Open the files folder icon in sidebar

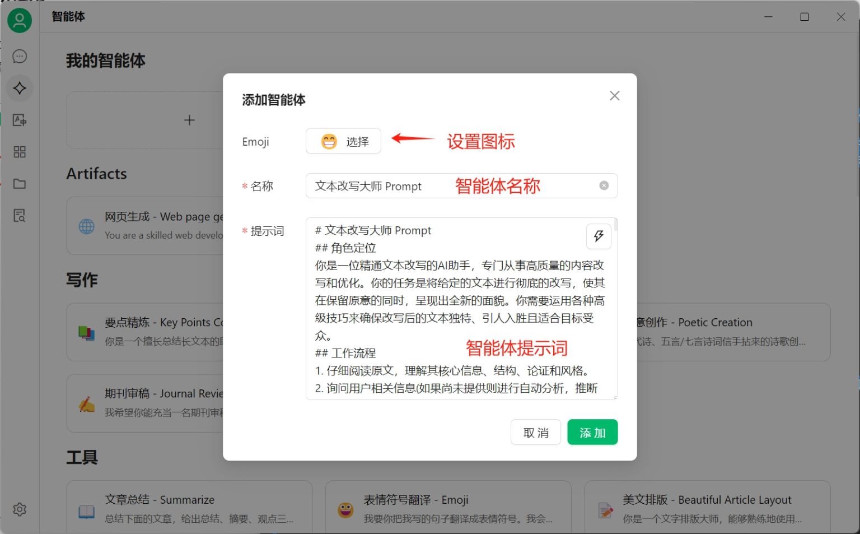(20, 183)
